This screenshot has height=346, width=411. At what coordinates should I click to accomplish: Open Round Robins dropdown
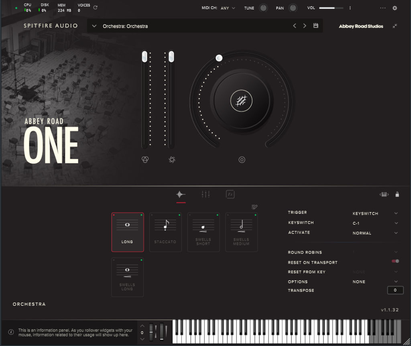(x=375, y=252)
